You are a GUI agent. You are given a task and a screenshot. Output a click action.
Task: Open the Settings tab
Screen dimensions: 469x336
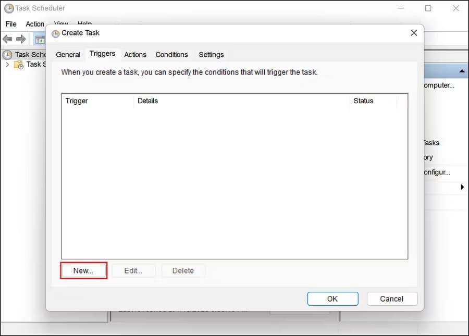pos(211,55)
